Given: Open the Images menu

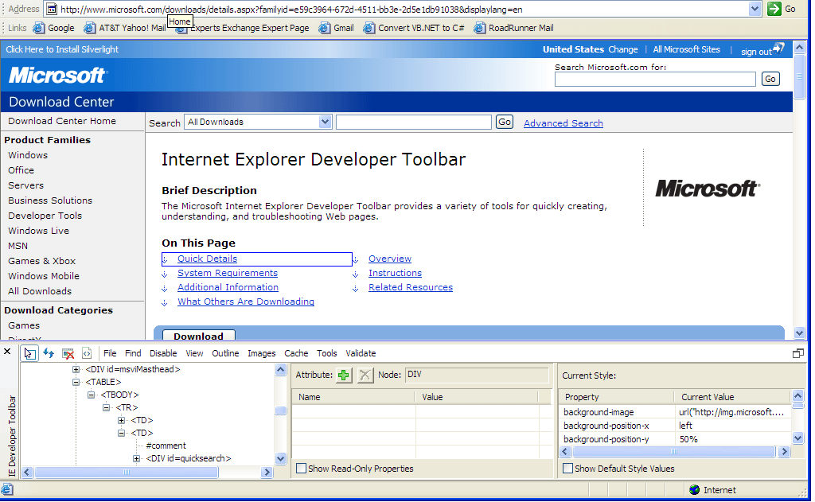Looking at the screenshot, I should (x=261, y=353).
